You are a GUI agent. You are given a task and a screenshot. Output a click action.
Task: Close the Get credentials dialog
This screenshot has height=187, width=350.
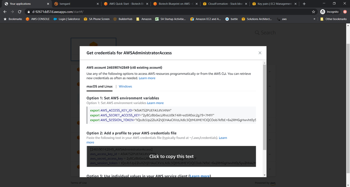(x=260, y=53)
